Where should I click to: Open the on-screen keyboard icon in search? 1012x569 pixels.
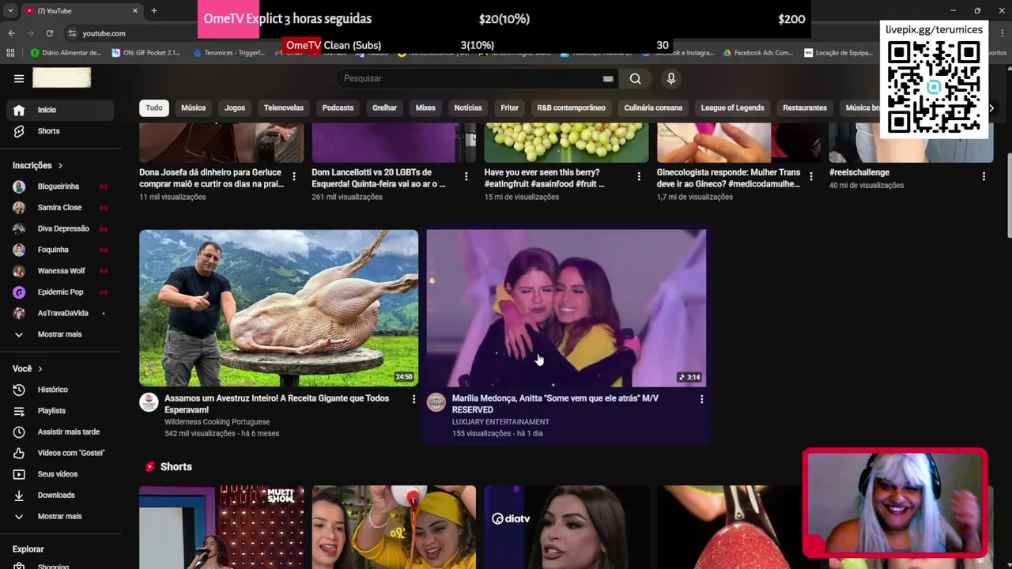pyautogui.click(x=608, y=78)
